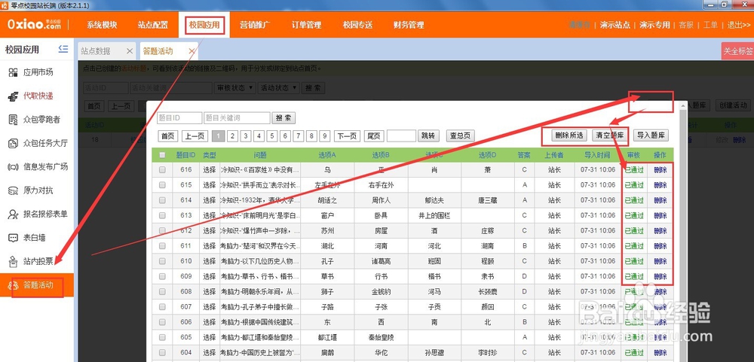Click the 原力对抗 sidebar icon

[x=13, y=190]
